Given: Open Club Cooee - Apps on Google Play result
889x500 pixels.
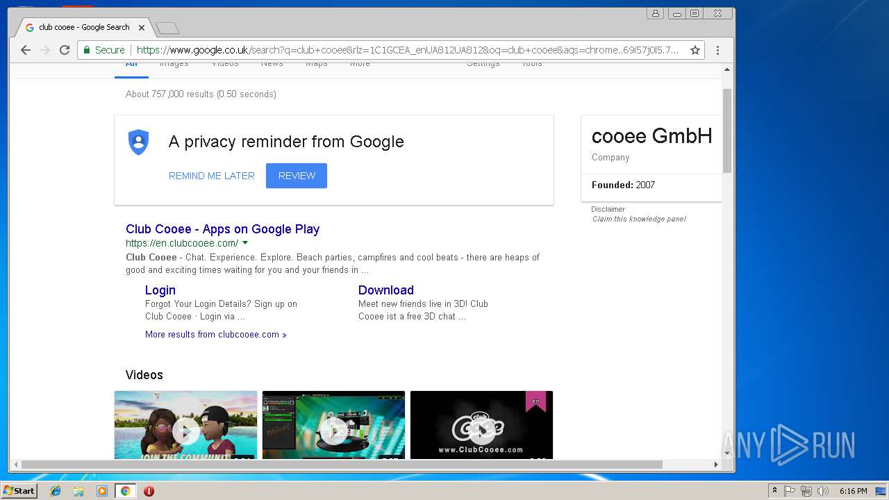Looking at the screenshot, I should click(223, 229).
